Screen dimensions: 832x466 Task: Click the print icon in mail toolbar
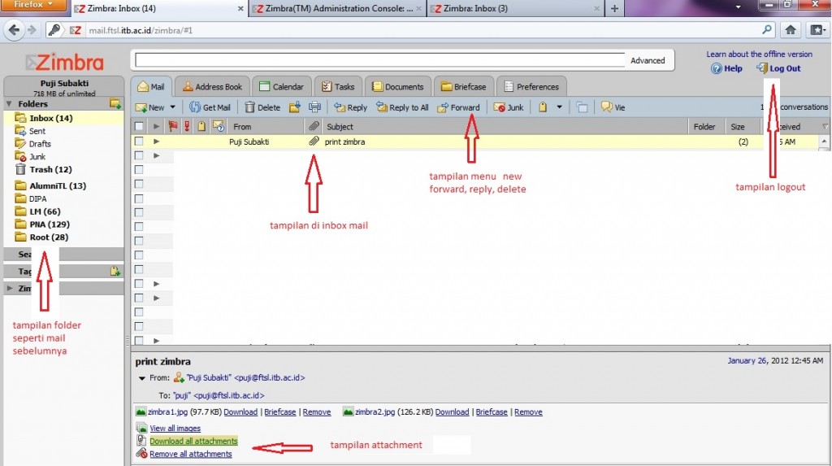pyautogui.click(x=314, y=107)
